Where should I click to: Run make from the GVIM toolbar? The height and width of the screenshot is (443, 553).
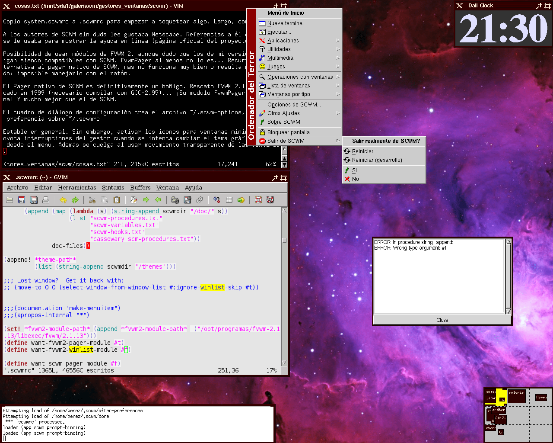(217, 200)
